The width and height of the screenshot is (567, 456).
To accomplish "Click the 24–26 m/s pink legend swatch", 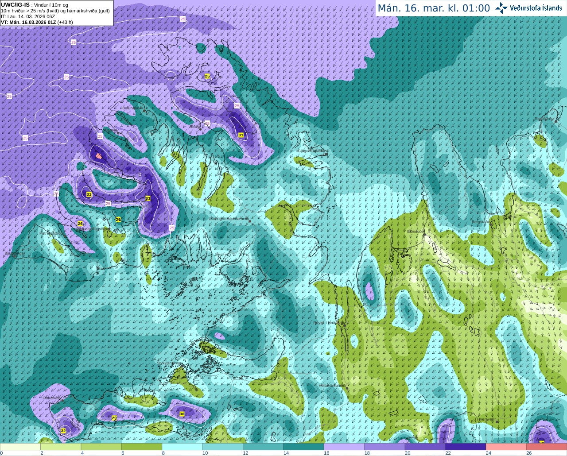I will pyautogui.click(x=506, y=447).
